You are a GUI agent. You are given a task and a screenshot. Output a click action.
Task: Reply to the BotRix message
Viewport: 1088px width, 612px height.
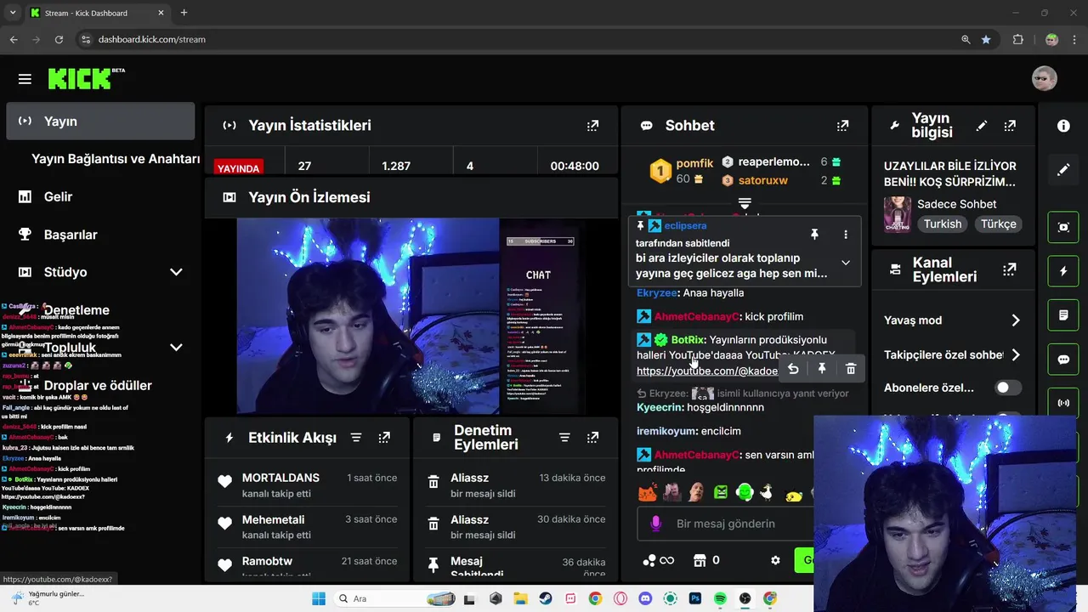tap(793, 368)
